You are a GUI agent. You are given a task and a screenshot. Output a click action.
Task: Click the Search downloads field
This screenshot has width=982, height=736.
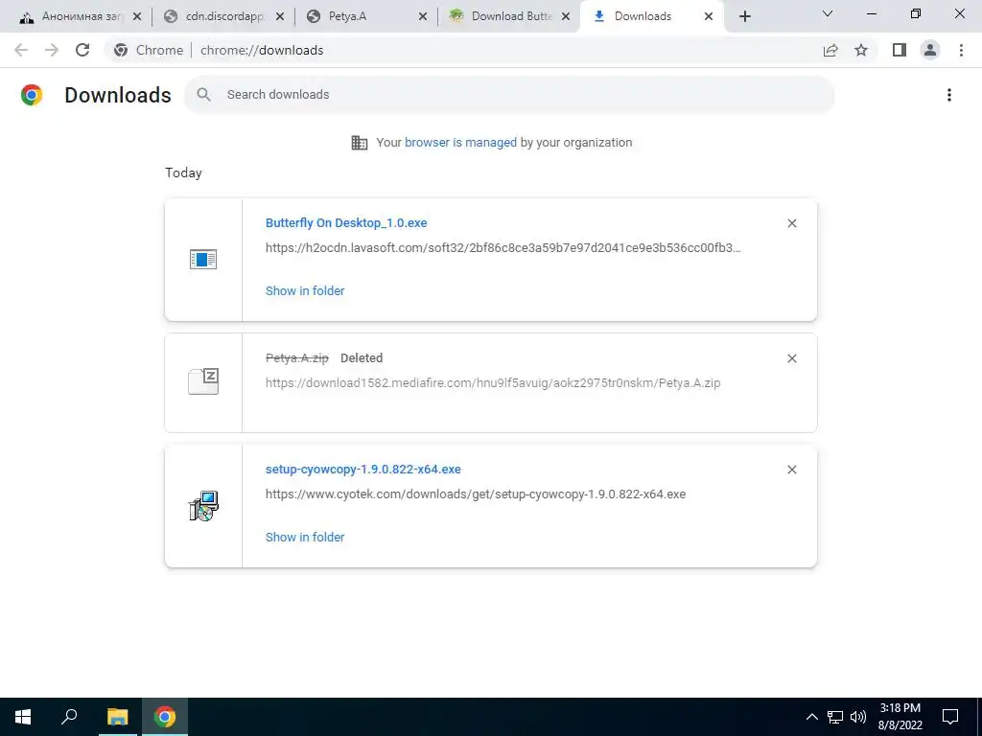pos(509,95)
